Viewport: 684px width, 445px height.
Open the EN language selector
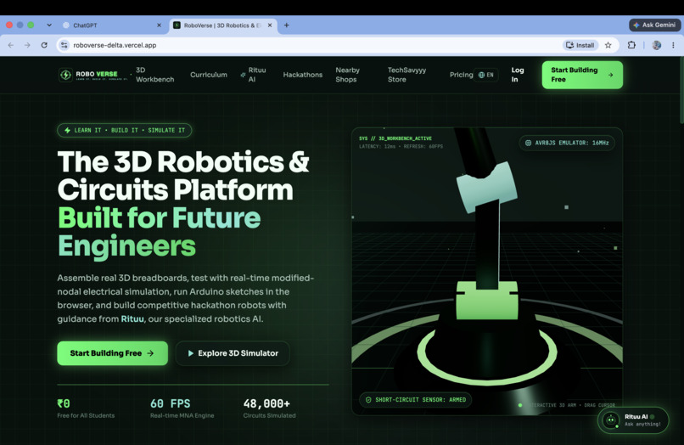point(486,75)
